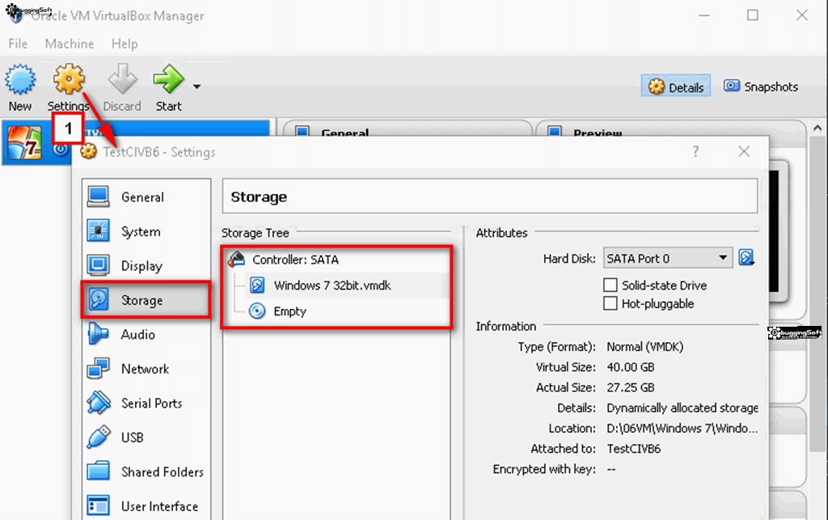This screenshot has width=828, height=520.
Task: Click the settings dialog help question mark
Action: pyautogui.click(x=695, y=151)
